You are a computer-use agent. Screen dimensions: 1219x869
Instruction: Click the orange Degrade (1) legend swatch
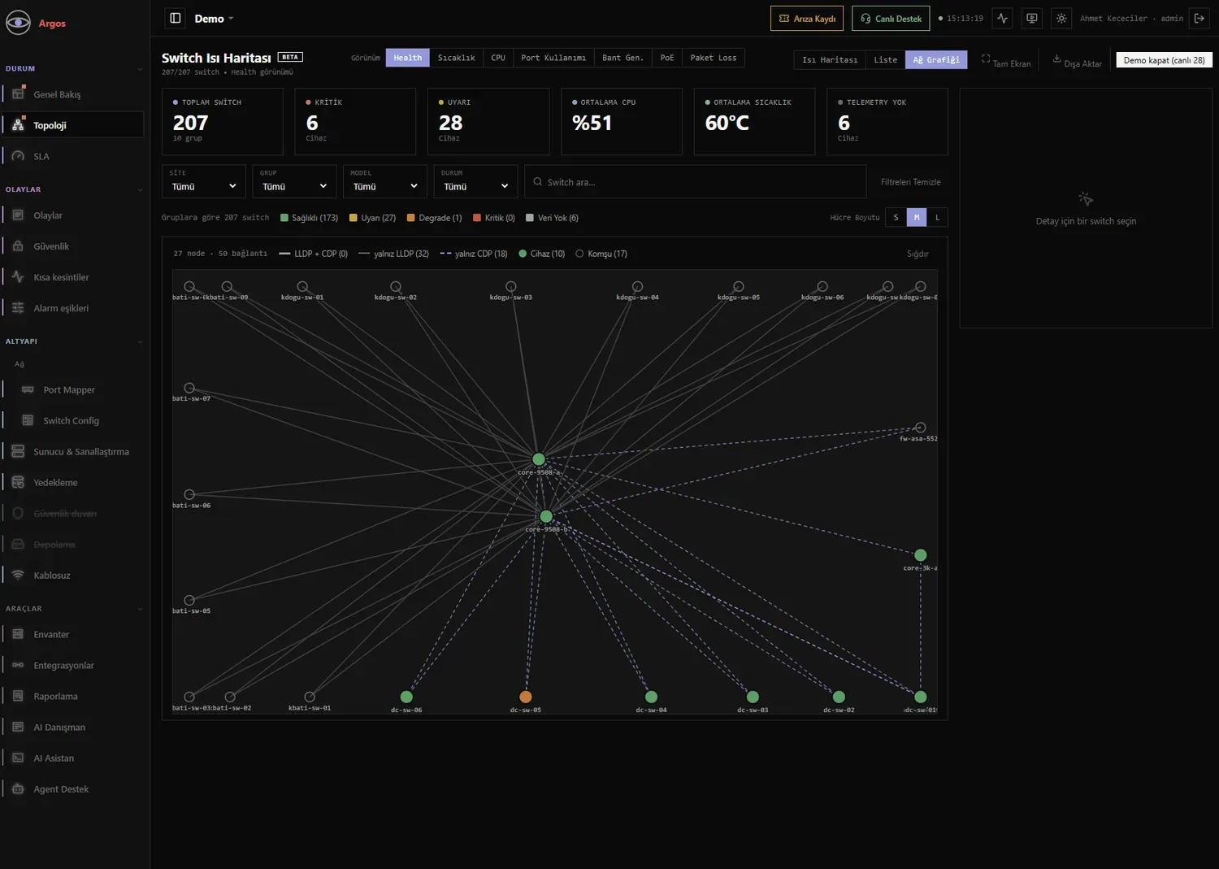[x=411, y=218]
